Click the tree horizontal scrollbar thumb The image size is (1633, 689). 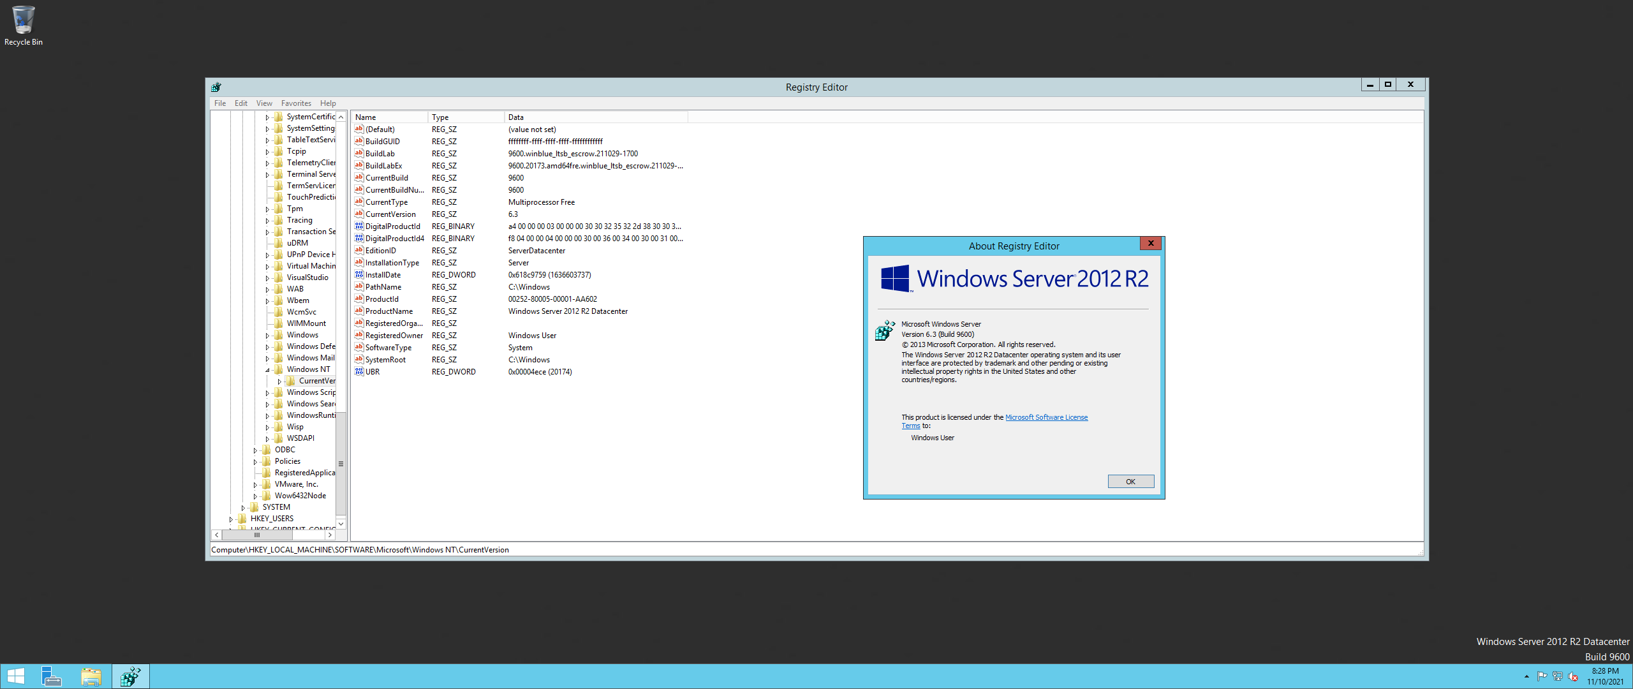257,535
